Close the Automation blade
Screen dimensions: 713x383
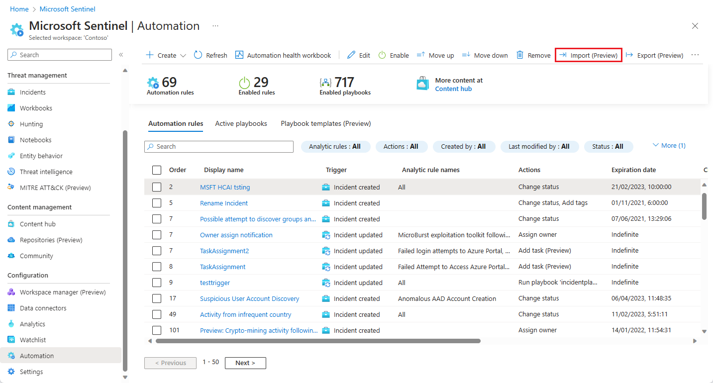coord(695,26)
